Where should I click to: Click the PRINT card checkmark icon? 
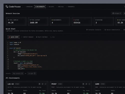[89, 84]
